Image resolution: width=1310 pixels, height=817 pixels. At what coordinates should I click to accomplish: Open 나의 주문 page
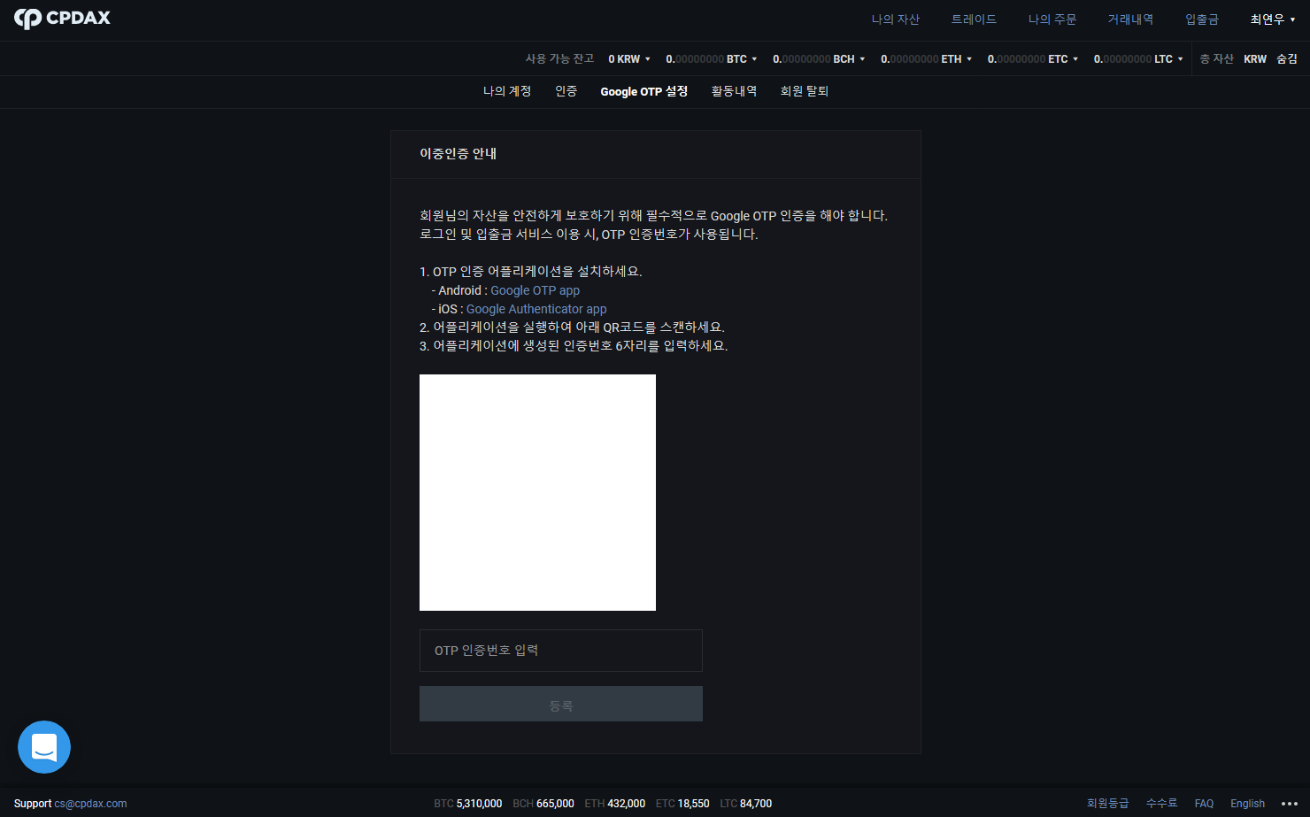pyautogui.click(x=1052, y=19)
